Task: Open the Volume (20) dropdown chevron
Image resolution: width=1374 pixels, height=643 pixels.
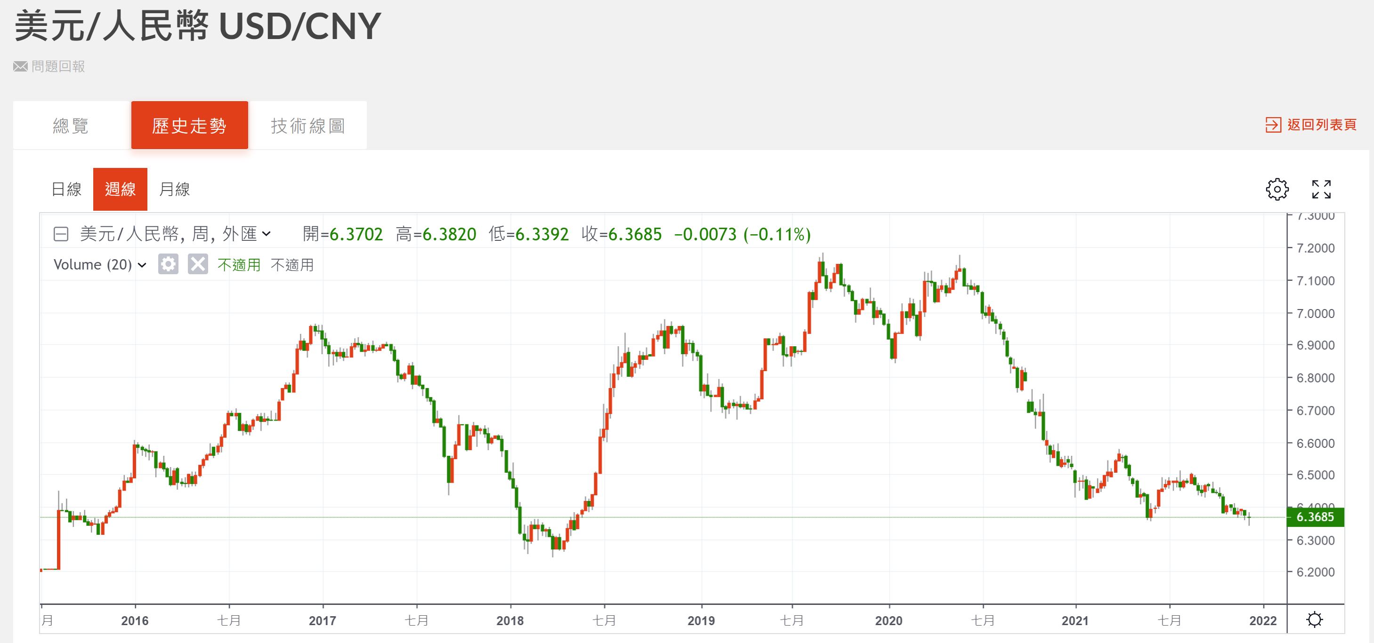Action: [x=142, y=265]
